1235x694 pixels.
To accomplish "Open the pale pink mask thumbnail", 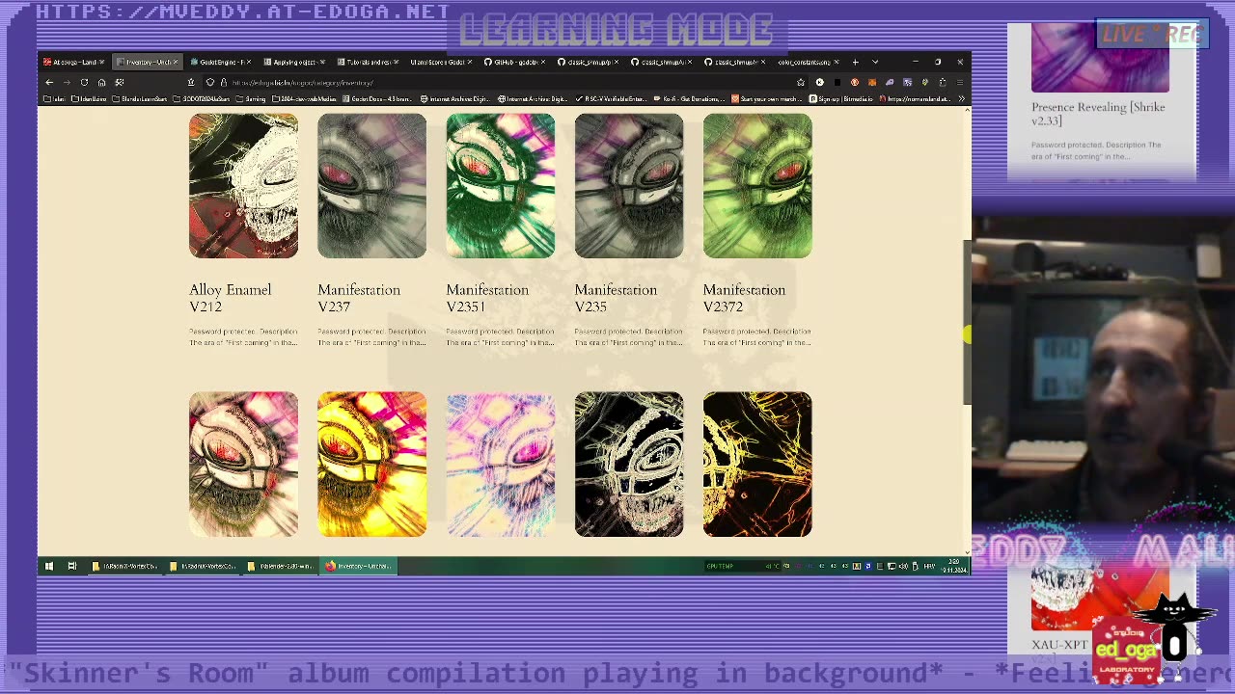I will click(500, 464).
